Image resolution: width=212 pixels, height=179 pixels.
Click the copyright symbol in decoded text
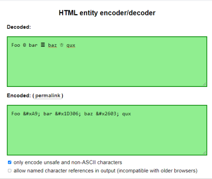pos(24,45)
